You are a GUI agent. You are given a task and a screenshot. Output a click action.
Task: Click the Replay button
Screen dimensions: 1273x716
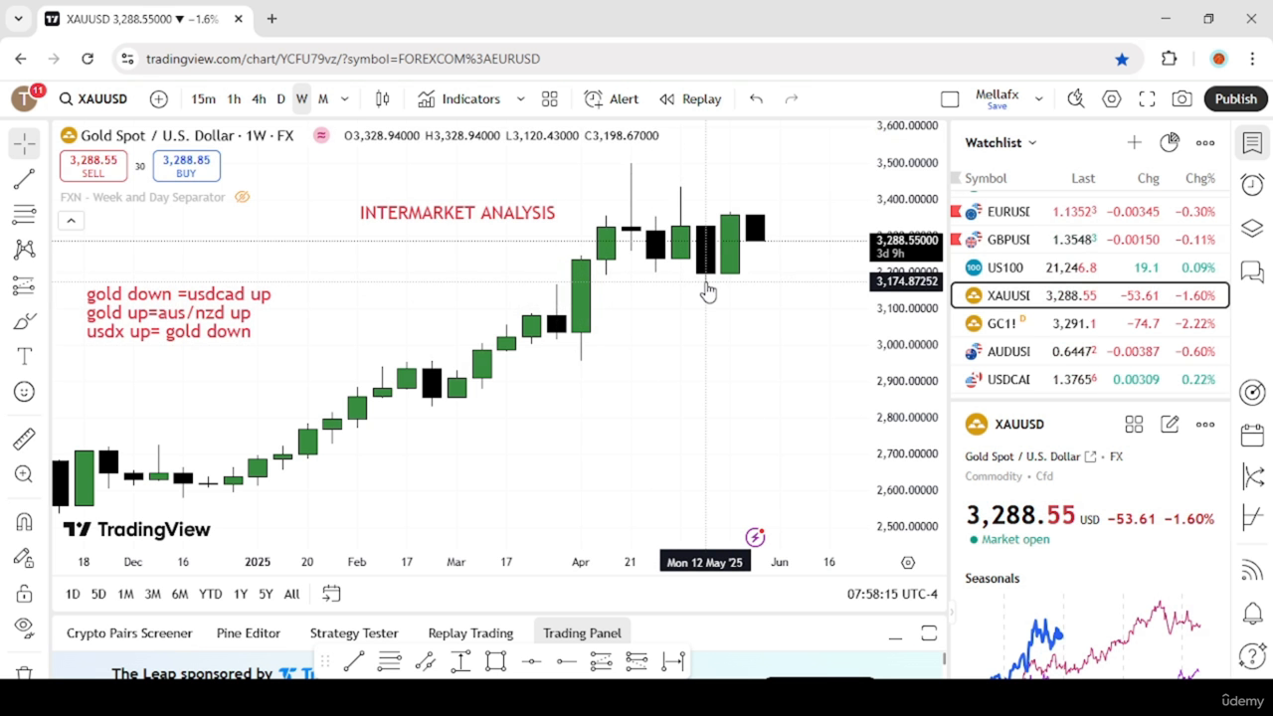point(690,98)
